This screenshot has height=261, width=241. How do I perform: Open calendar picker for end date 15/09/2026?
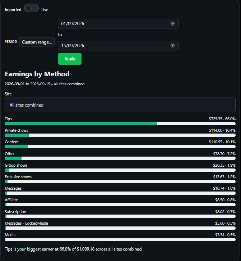[172, 46]
